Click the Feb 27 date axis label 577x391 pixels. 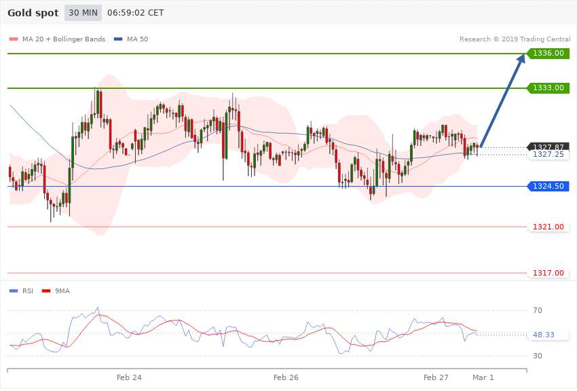[436, 377]
